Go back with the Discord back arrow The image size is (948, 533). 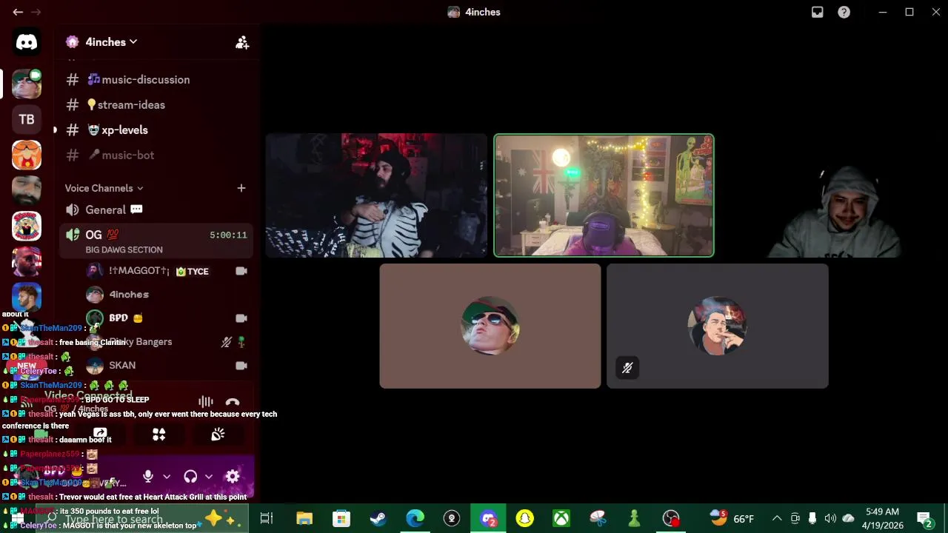[x=18, y=12]
